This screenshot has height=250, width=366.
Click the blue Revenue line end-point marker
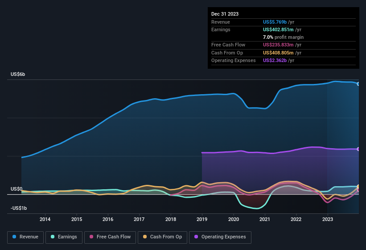[x=358, y=84]
